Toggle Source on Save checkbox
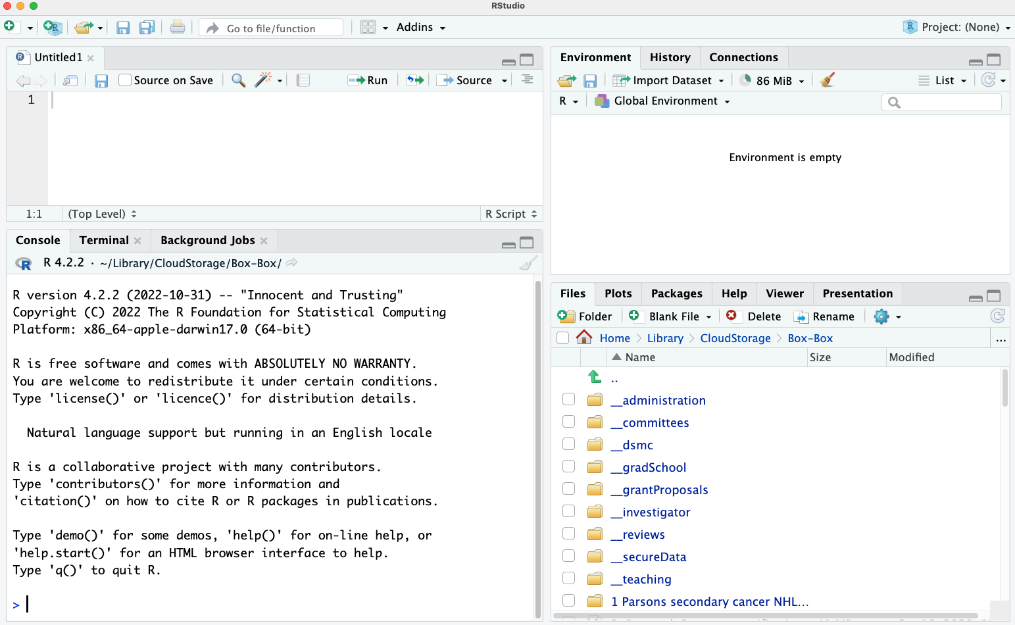This screenshot has height=625, width=1015. pyautogui.click(x=125, y=80)
